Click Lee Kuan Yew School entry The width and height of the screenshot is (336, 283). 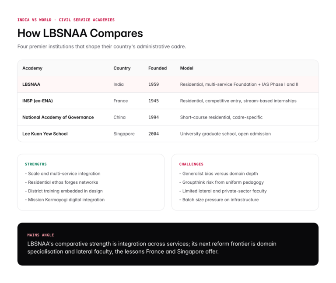click(x=45, y=134)
